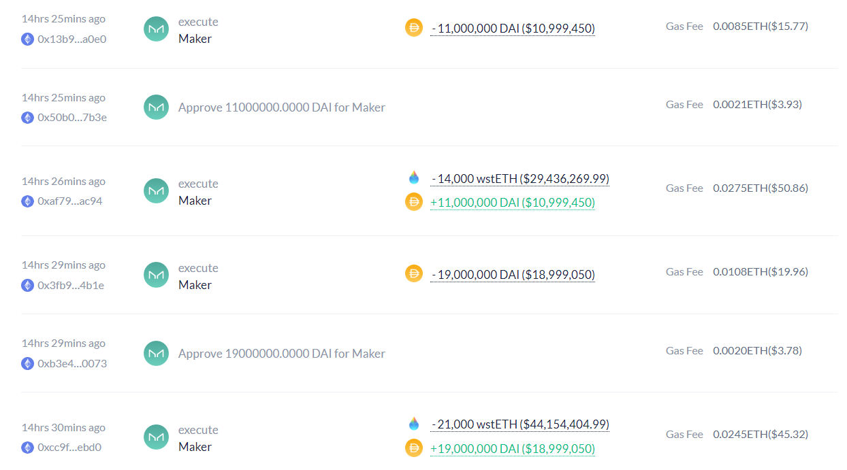
Task: Select the Maker label in the 14hrs 26mins row
Action: [195, 201]
